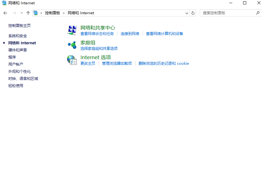Open 控制面板主页 link
The width and height of the screenshot is (262, 189).
19,26
